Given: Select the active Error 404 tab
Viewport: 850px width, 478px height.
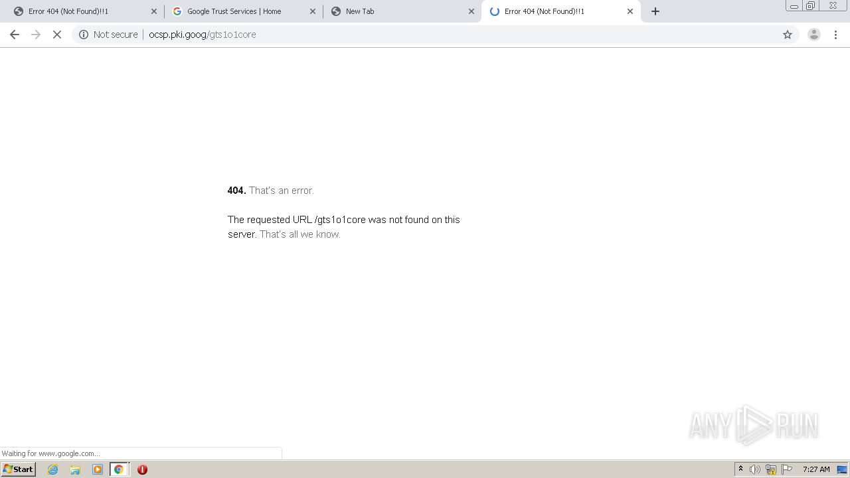Looking at the screenshot, I should tap(560, 11).
